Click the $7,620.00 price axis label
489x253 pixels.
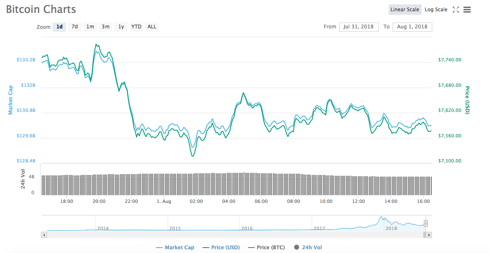[x=450, y=111]
